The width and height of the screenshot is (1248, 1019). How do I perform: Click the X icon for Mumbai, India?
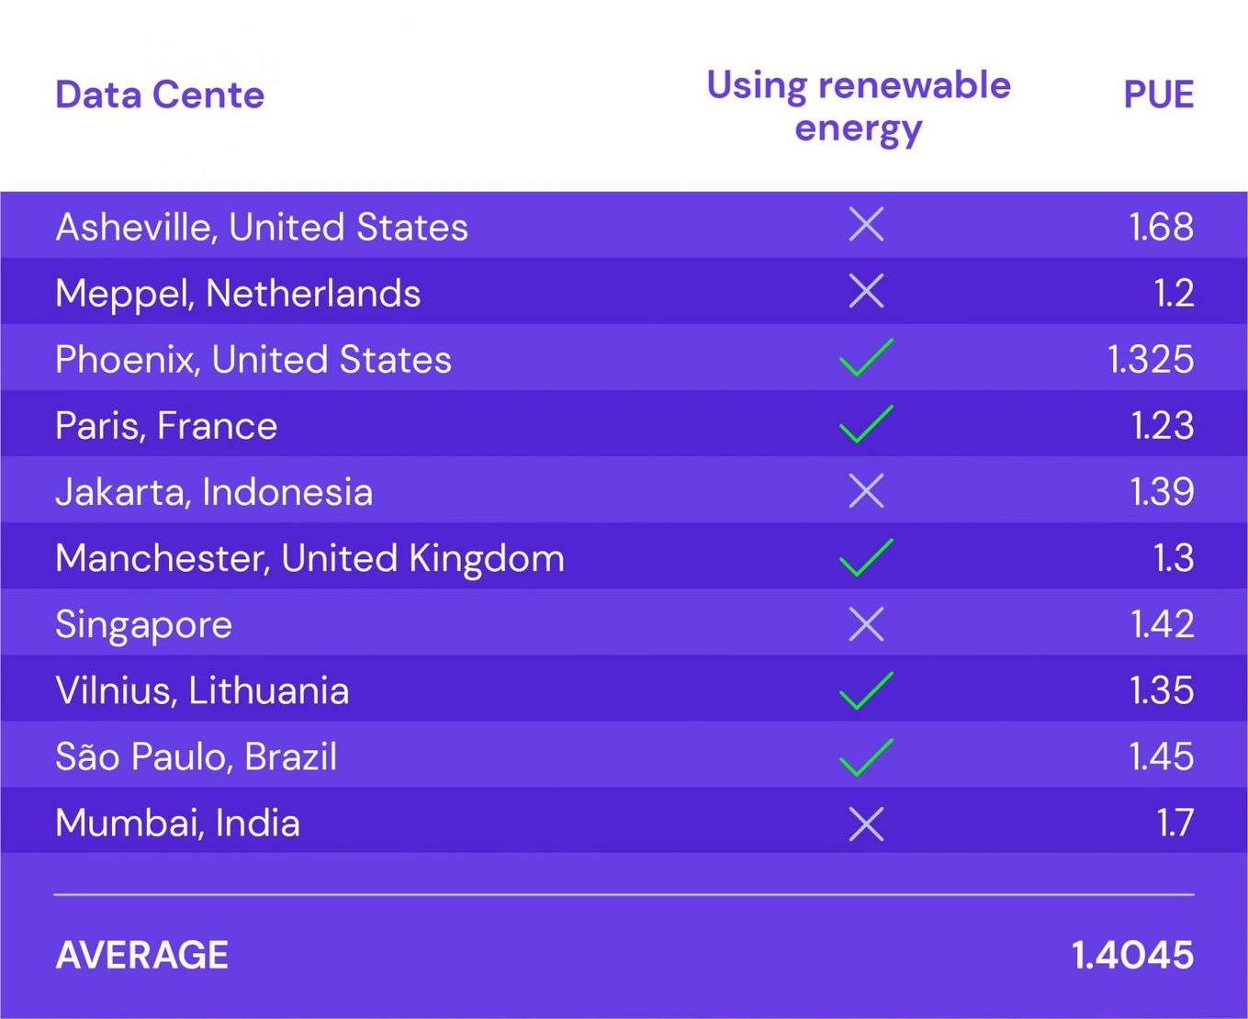point(866,823)
